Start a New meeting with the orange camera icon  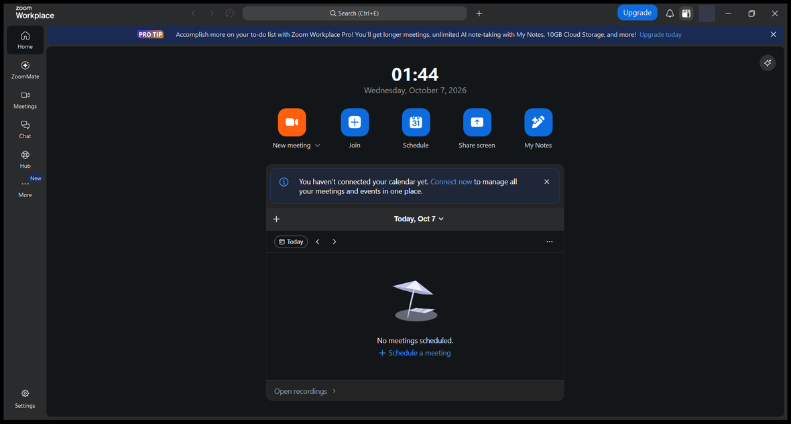292,122
